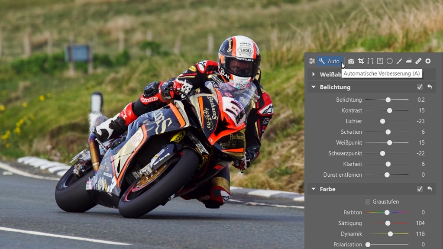
Task: Click the Polarisation value 0
Action: [423, 245]
